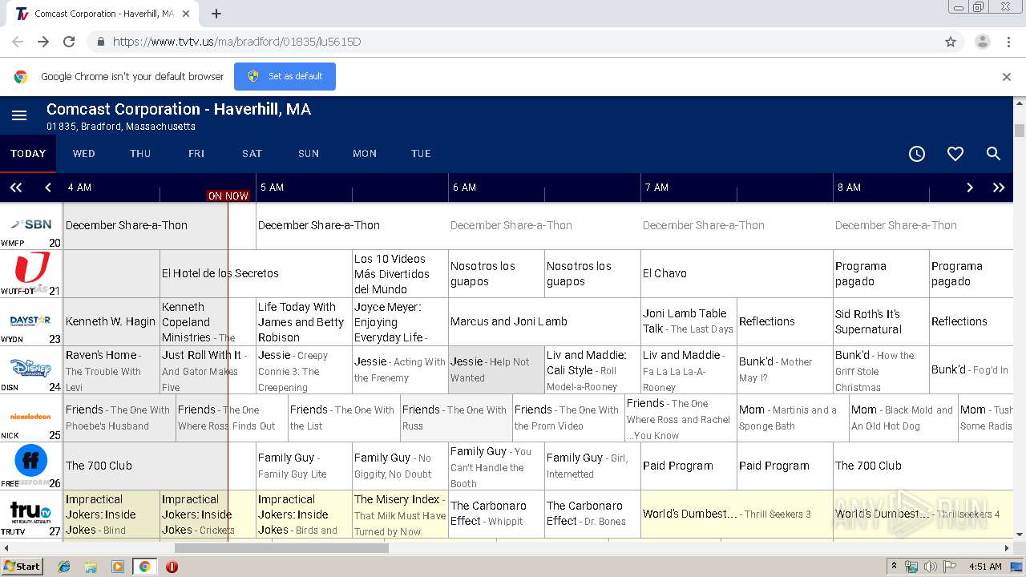Open a new browser tab
1026x577 pixels.
216,14
